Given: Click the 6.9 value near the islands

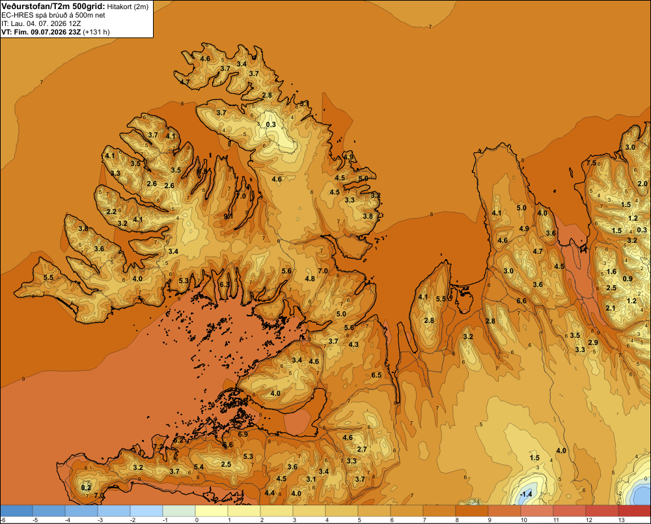Looking at the screenshot, I should 243,434.
